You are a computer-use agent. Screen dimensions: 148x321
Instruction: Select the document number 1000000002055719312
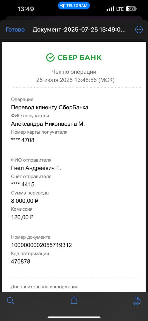[42, 245]
